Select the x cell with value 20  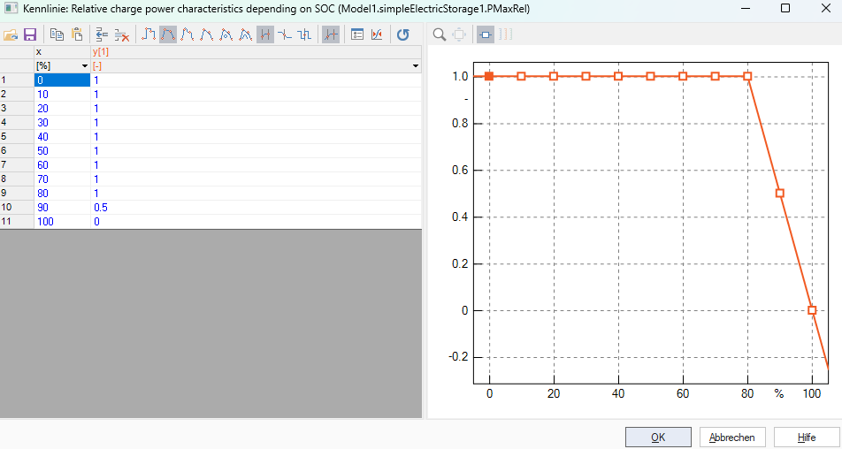pos(62,109)
